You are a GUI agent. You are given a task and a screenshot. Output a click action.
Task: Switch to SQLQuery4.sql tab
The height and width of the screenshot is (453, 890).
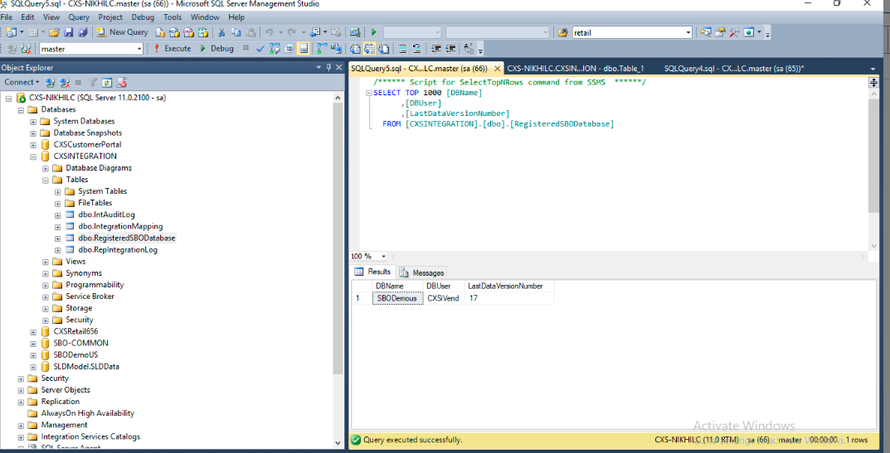733,69
